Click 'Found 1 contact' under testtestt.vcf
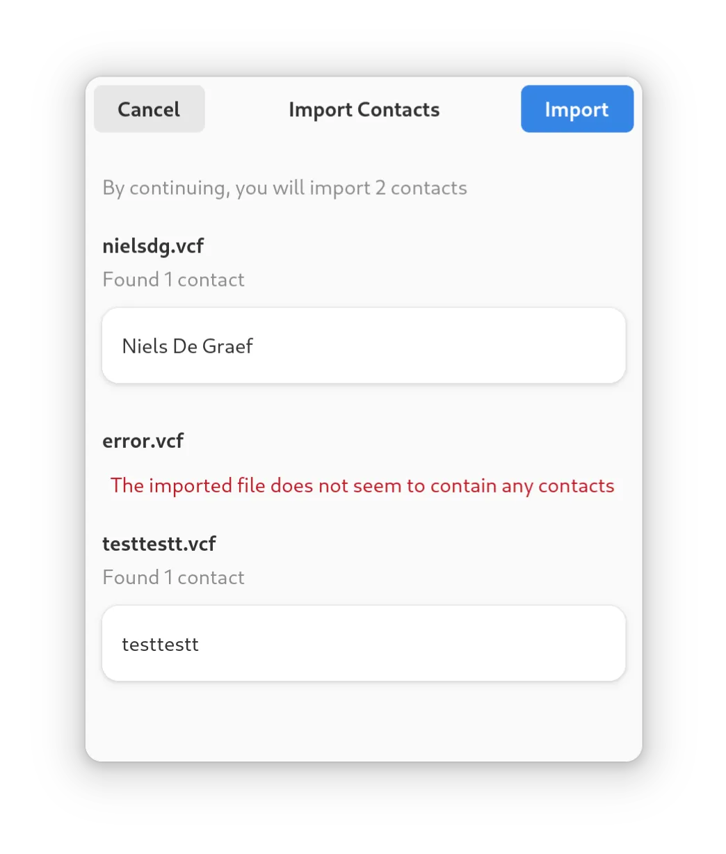726x854 pixels. point(173,577)
